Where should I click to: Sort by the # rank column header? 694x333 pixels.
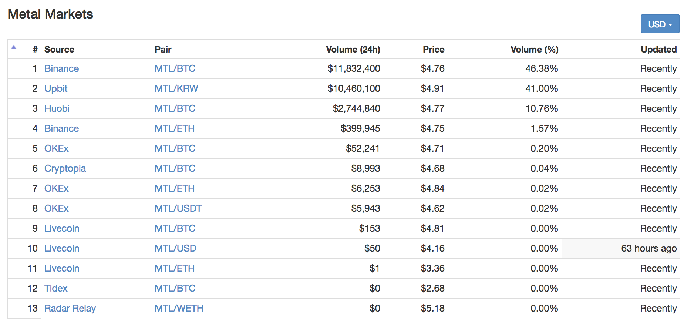35,49
